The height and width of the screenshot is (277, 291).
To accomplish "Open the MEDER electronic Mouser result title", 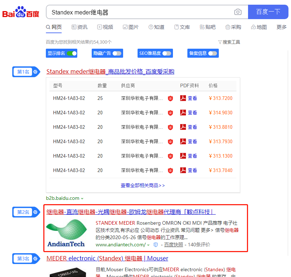I will click(x=107, y=258).
